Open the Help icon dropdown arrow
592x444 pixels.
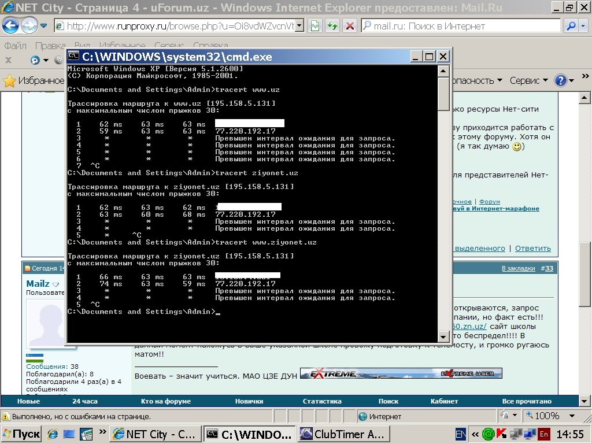[x=572, y=80]
